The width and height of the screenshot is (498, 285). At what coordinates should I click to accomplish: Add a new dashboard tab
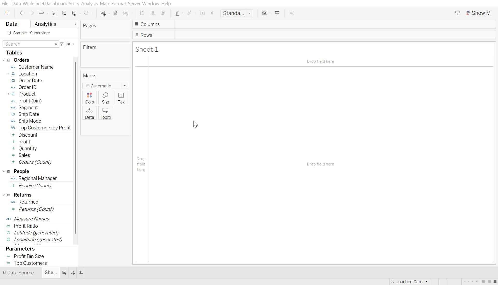73,273
